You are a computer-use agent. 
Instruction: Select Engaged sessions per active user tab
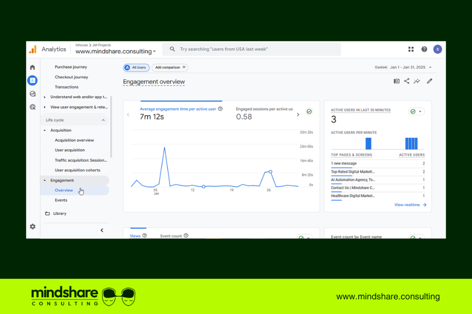[x=264, y=113]
